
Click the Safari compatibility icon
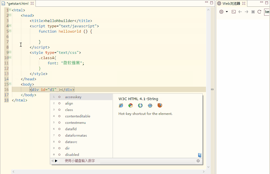pos(150,105)
